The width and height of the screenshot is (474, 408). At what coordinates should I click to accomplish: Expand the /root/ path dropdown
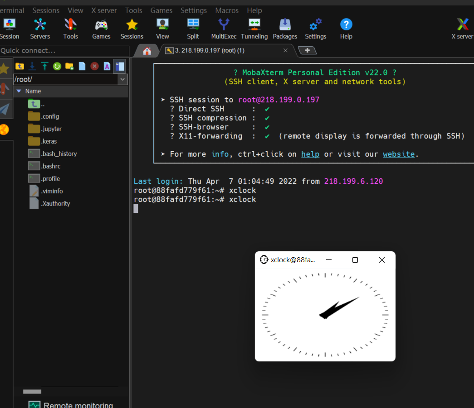click(122, 79)
